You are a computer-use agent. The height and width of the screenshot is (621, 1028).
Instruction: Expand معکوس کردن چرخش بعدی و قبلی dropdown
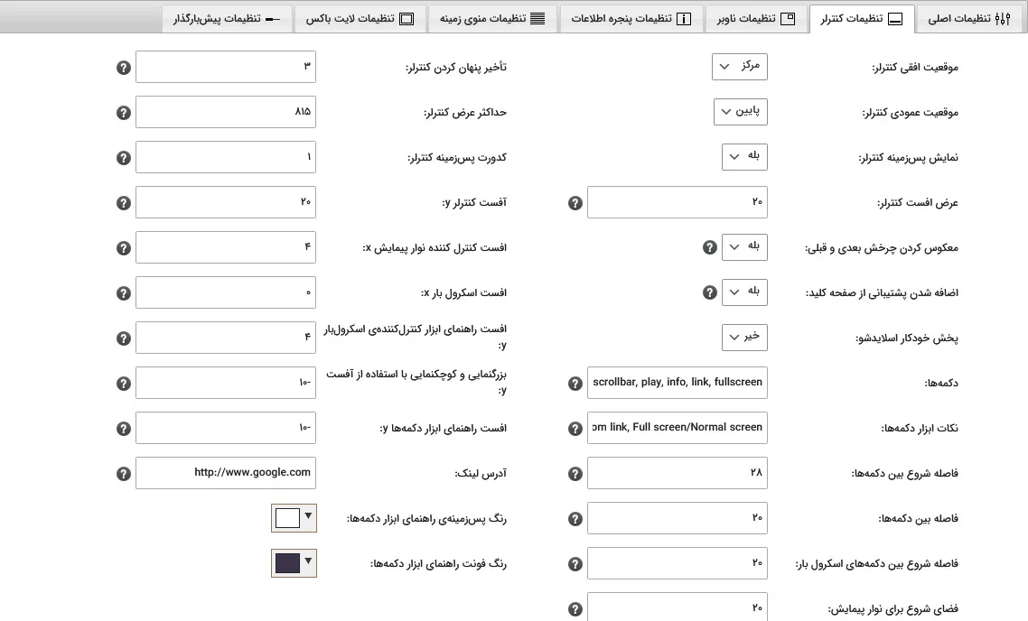pos(744,247)
